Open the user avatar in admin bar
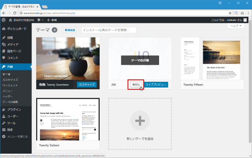This screenshot has width=252, height=158. click(245, 20)
